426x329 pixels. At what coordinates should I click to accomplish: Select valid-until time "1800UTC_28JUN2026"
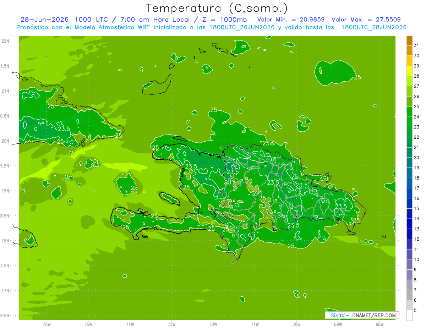(374, 27)
